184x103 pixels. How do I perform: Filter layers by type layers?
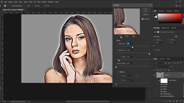click(172, 63)
